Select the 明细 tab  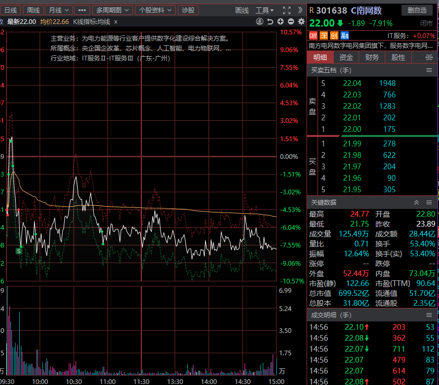coord(320,57)
